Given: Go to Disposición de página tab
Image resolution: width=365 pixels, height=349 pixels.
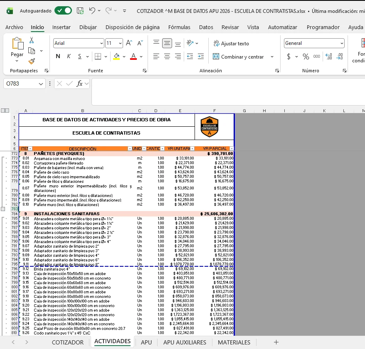Looking at the screenshot, I should [133, 27].
